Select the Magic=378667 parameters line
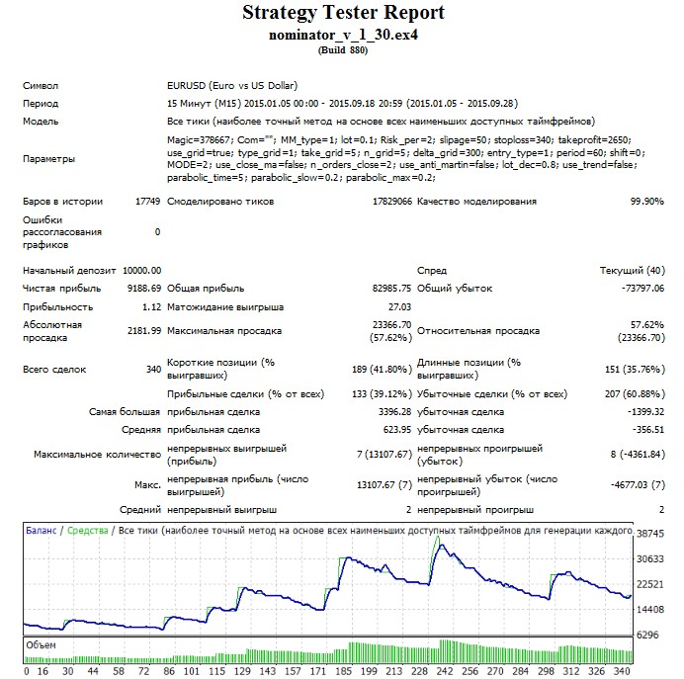 click(x=399, y=140)
